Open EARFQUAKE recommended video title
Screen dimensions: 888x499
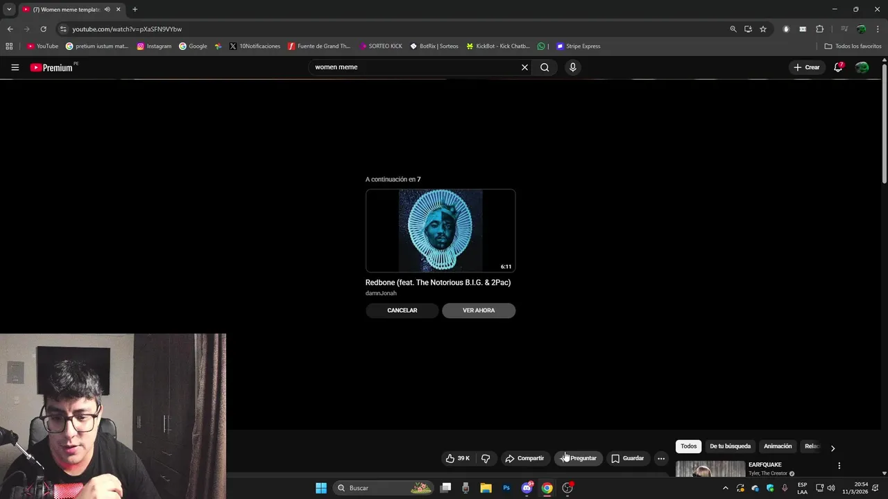coord(765,465)
